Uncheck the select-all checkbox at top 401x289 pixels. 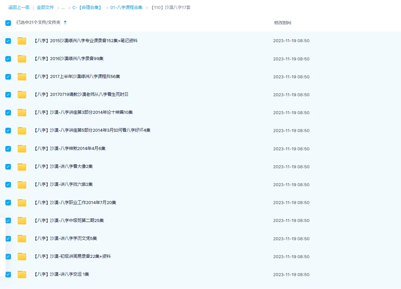[x=8, y=23]
